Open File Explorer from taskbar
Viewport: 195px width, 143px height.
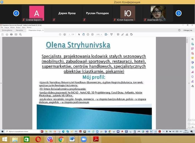[15, 139]
